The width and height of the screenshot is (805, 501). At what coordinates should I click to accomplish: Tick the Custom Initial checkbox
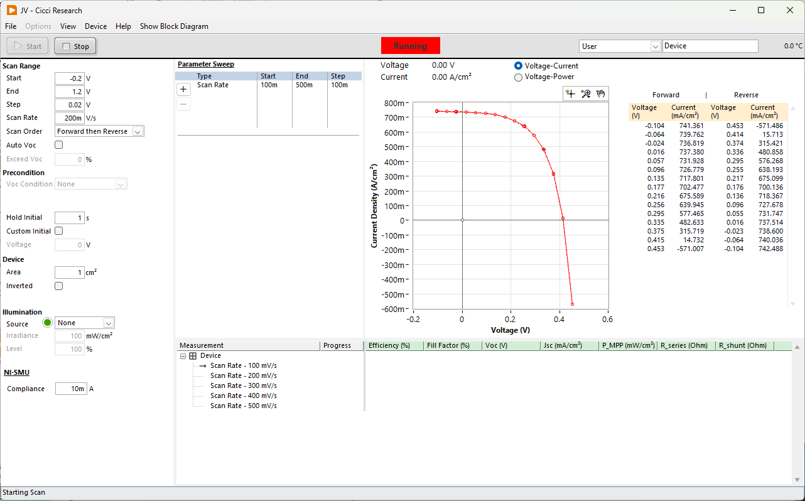pos(59,231)
